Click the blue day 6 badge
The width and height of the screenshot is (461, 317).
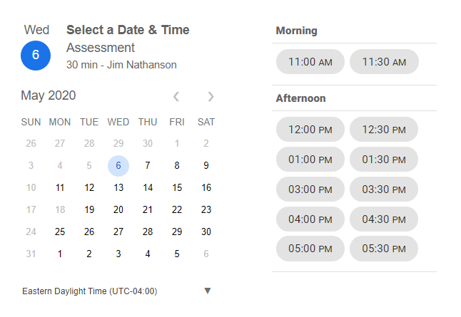click(36, 56)
